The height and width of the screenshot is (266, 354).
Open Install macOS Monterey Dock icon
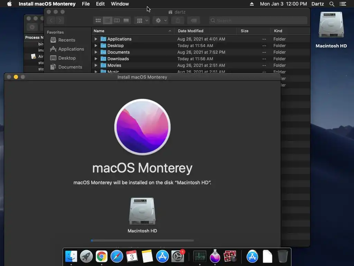(x=215, y=256)
